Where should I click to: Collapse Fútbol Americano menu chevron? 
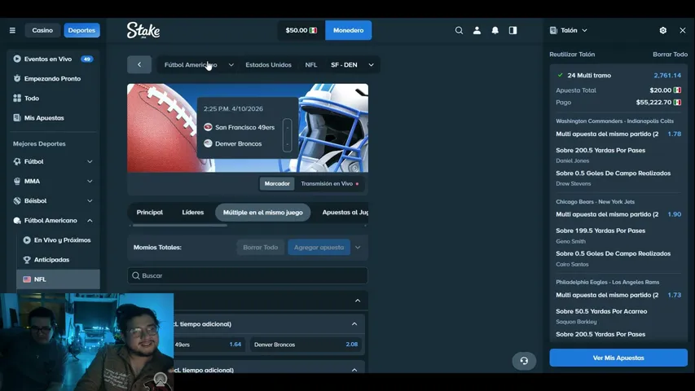[x=90, y=220]
